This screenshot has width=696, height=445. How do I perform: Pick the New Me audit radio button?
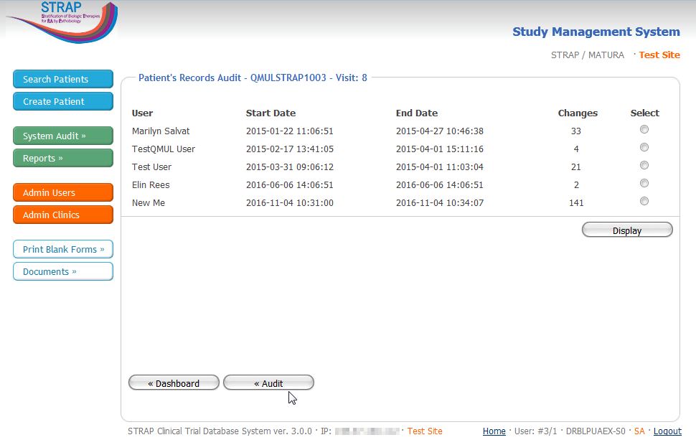click(644, 202)
